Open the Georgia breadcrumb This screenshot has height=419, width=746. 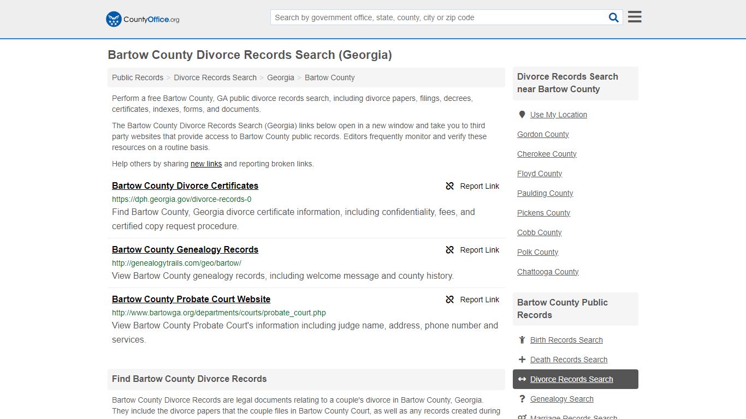pyautogui.click(x=281, y=77)
